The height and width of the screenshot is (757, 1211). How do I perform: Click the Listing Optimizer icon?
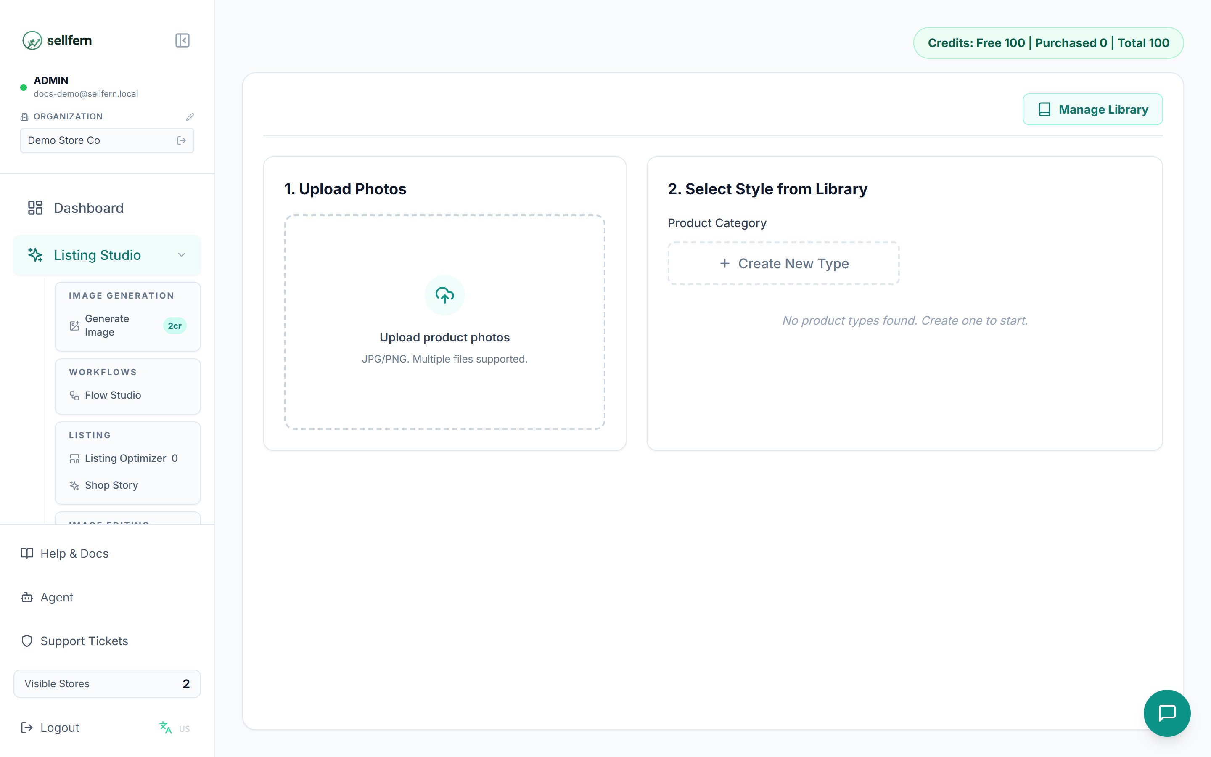tap(74, 458)
